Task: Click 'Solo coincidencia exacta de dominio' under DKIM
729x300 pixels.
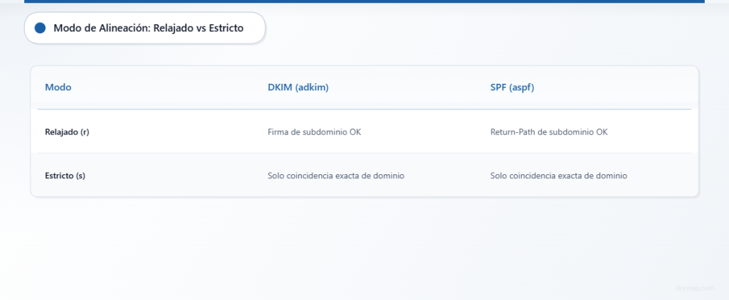Action: coord(336,176)
